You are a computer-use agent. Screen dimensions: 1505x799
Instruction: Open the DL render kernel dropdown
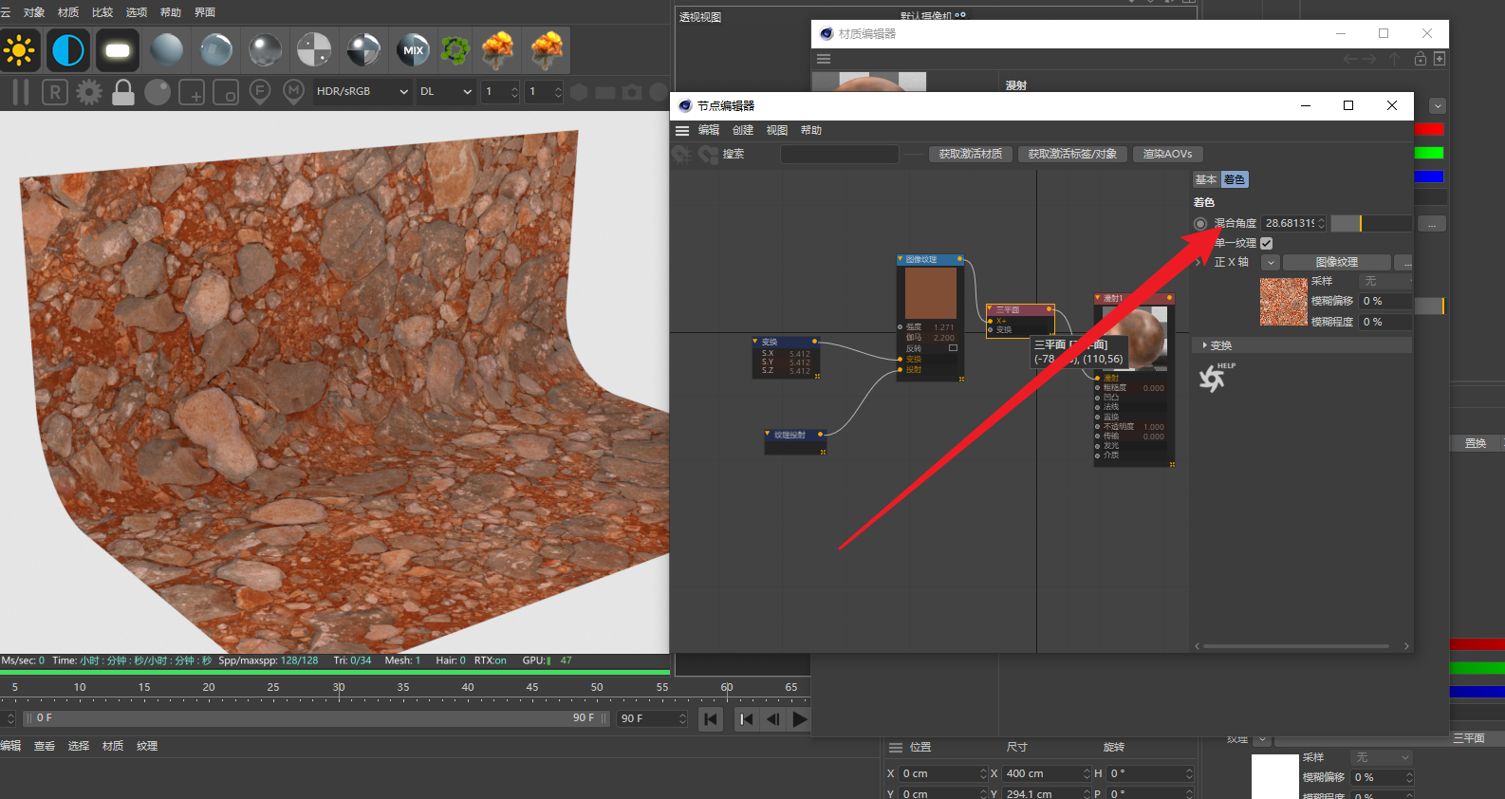(x=446, y=92)
